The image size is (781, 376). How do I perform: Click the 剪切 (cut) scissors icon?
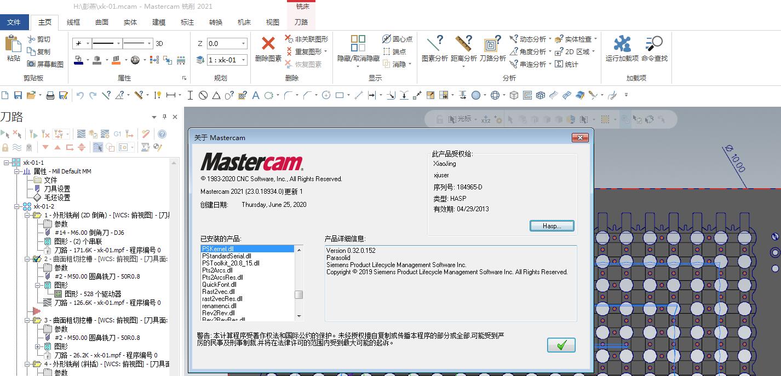[31, 39]
